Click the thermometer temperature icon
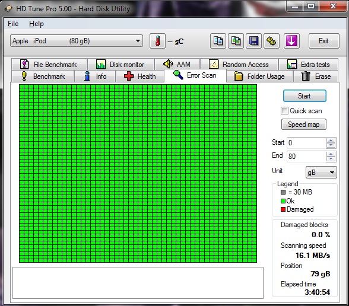 click(158, 41)
